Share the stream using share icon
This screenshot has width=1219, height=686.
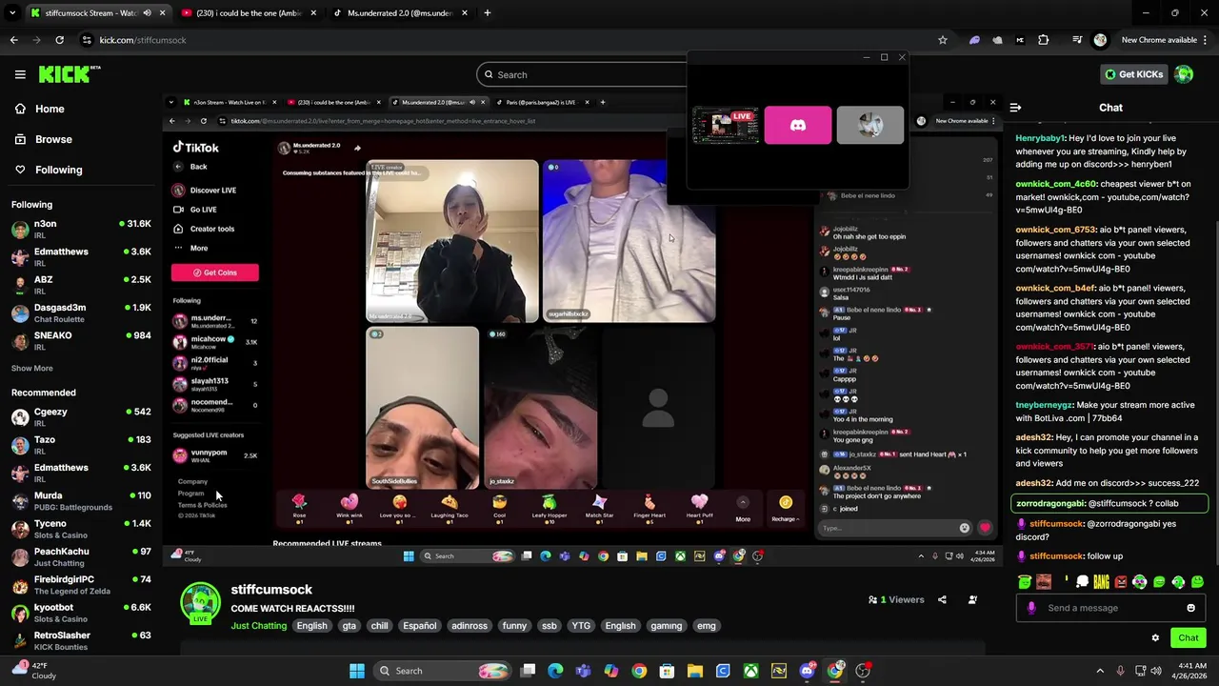coord(942,600)
